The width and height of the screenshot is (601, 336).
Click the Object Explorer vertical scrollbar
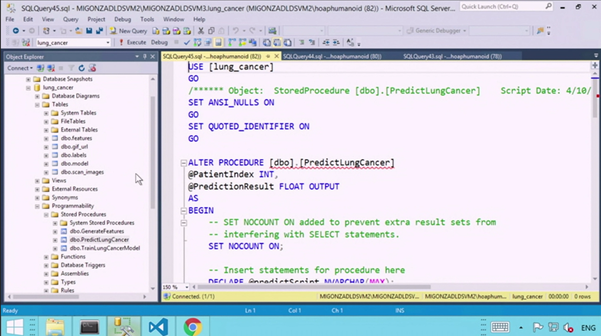click(153, 153)
